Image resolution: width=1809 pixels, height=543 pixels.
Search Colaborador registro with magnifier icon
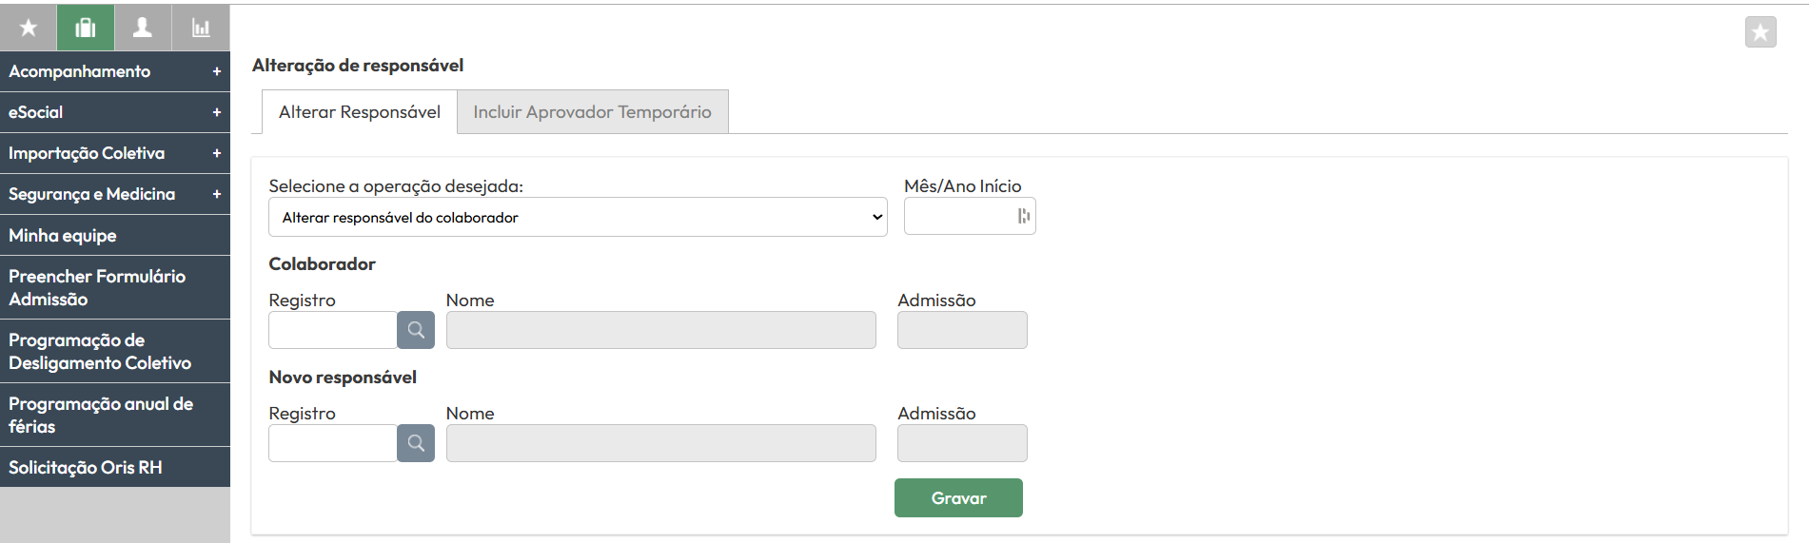(x=416, y=330)
